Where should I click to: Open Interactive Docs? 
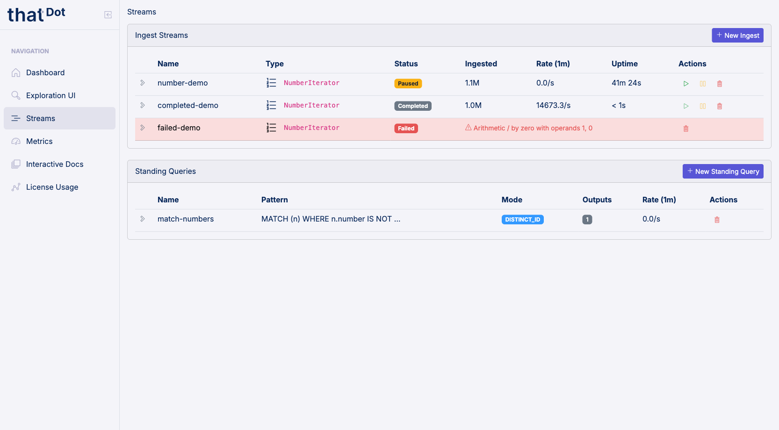point(59,164)
